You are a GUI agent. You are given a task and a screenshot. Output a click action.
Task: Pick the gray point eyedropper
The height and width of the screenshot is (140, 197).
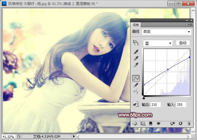pyautogui.click(x=136, y=58)
